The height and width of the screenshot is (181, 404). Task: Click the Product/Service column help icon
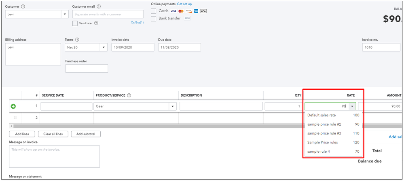tap(129, 95)
